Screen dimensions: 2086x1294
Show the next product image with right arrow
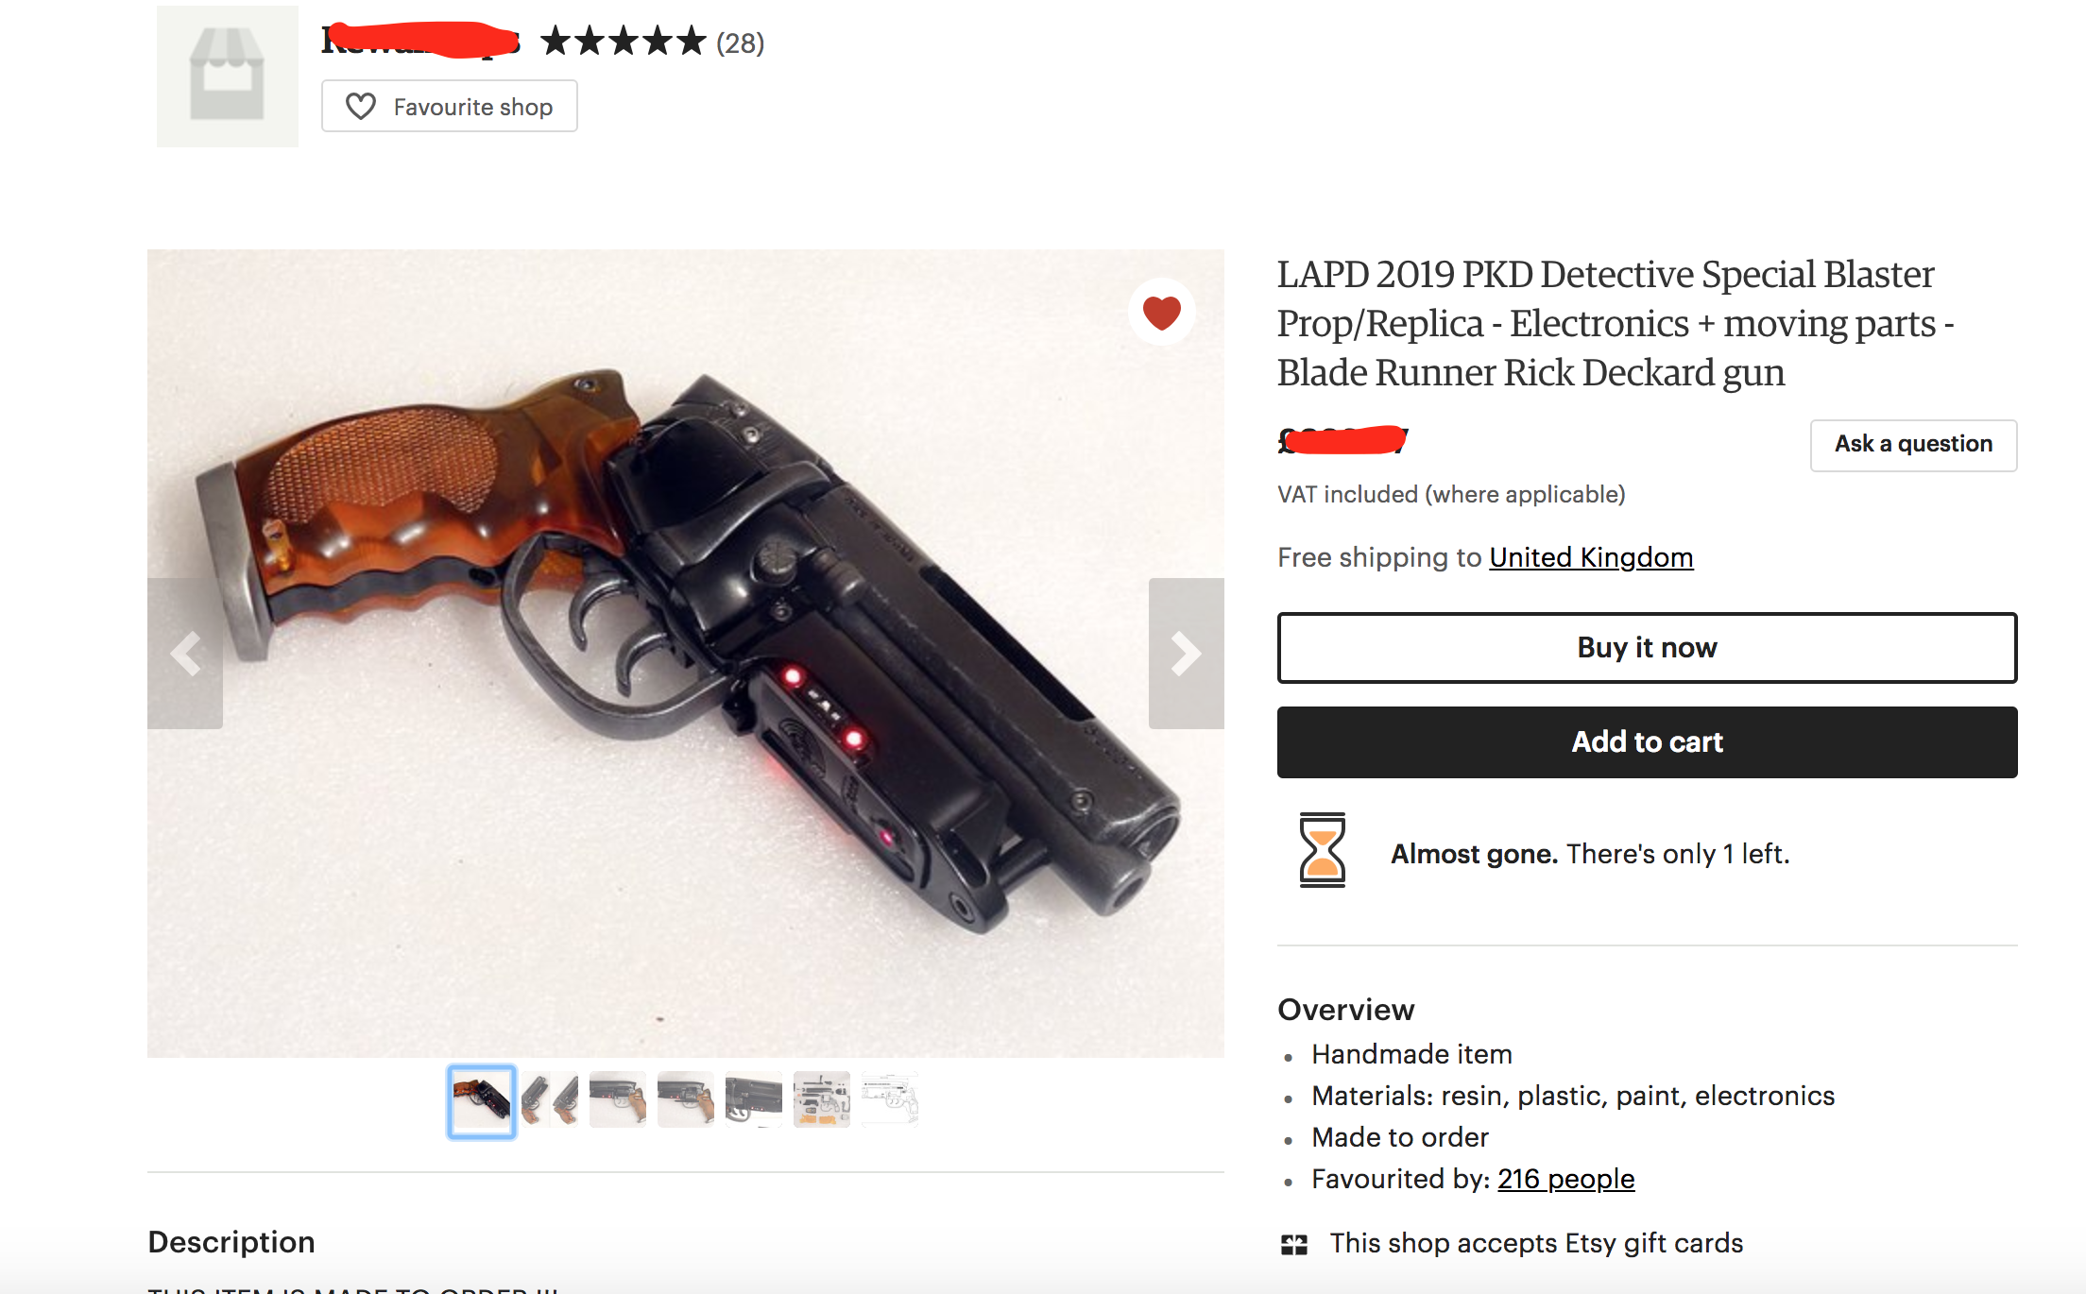[x=1186, y=653]
